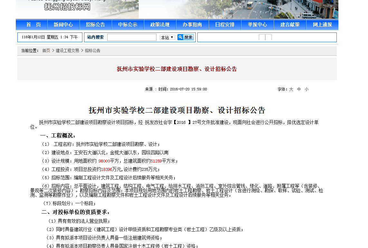Set font size to 大
This screenshot has width=368, height=248.
pyautogui.click(x=291, y=89)
